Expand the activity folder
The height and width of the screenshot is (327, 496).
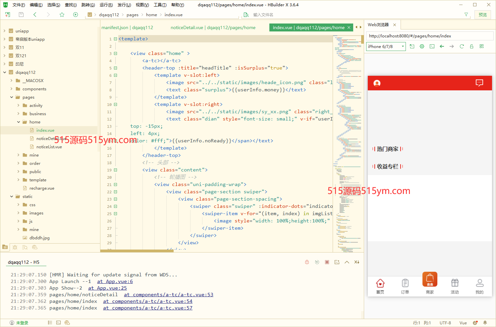pyautogui.click(x=19, y=106)
